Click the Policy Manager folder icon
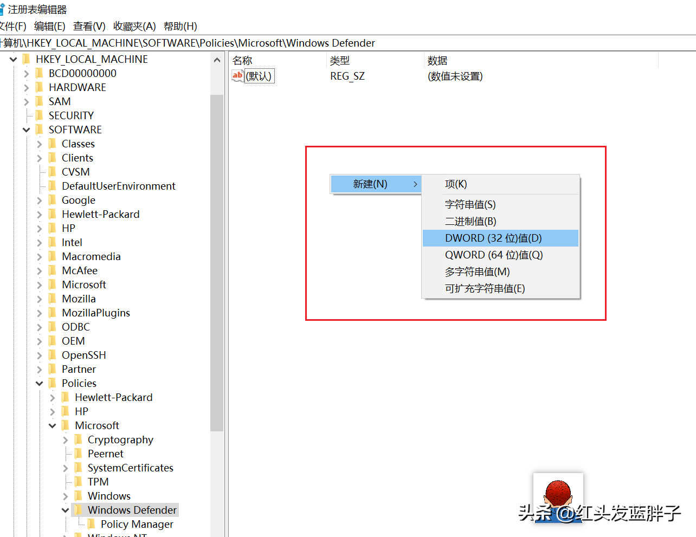This screenshot has width=696, height=537. tap(91, 524)
